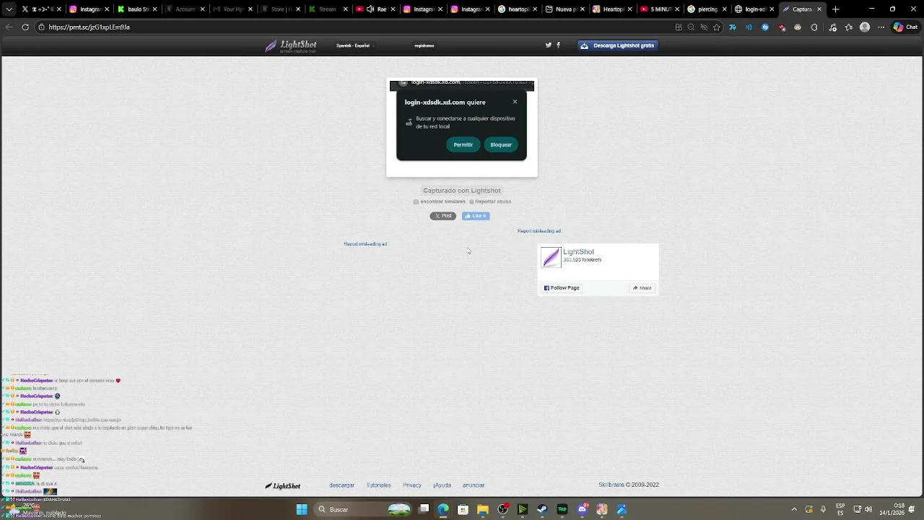Open a new browser tab
924x520 pixels.
pos(836,9)
